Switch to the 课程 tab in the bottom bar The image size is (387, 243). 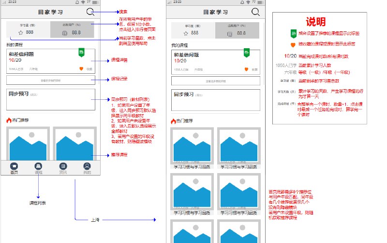[x=39, y=168]
